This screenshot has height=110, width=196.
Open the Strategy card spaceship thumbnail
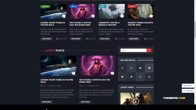tap(54, 11)
